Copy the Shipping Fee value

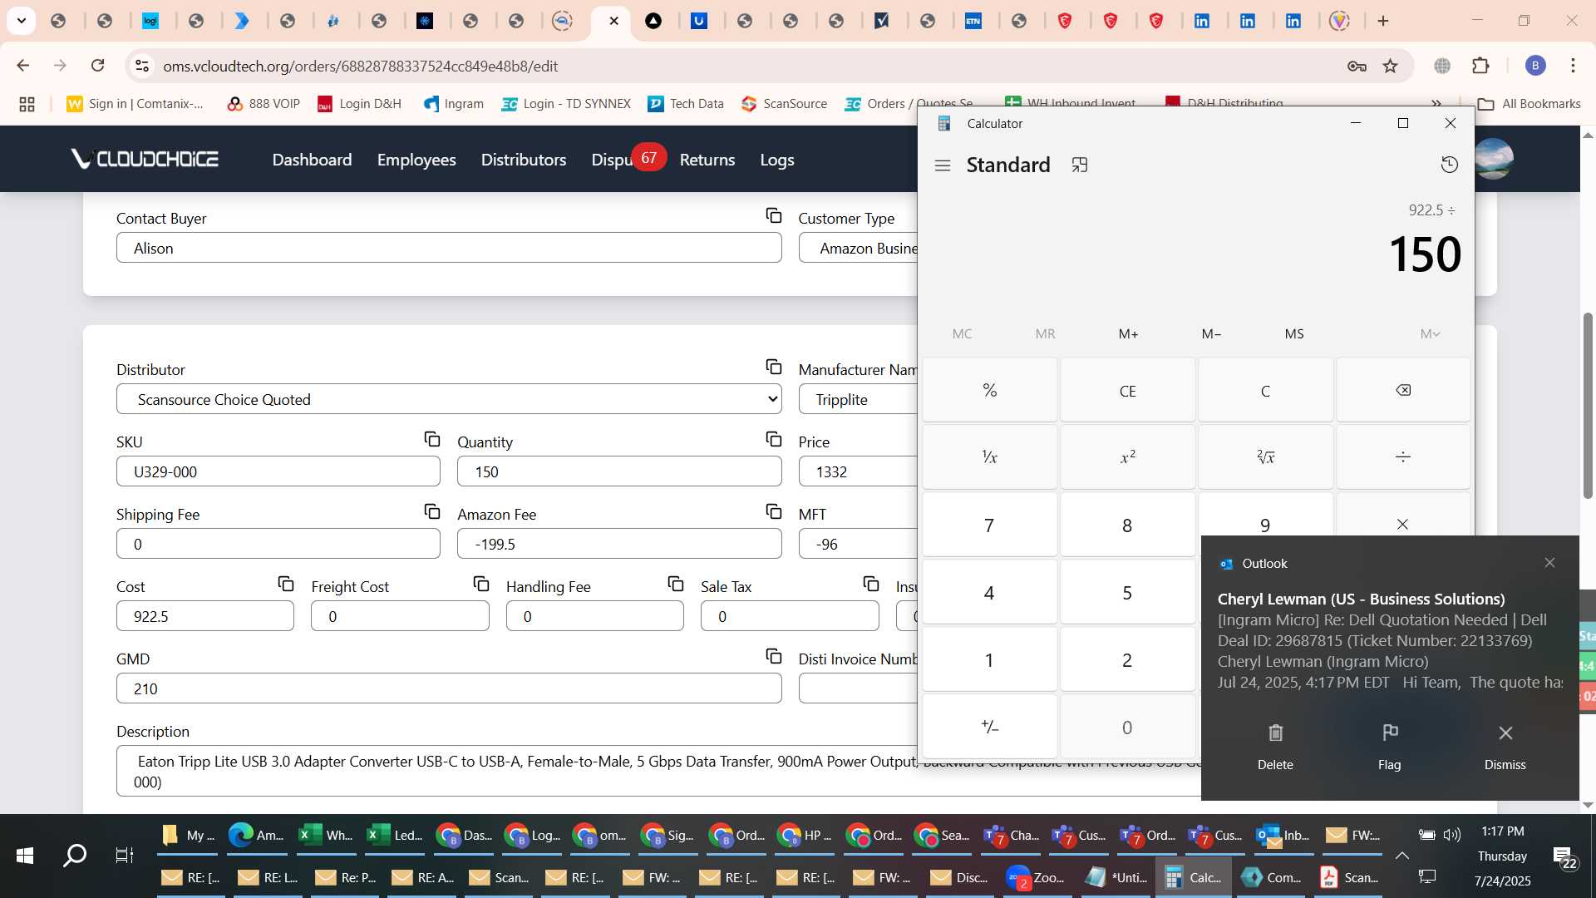pos(432,511)
